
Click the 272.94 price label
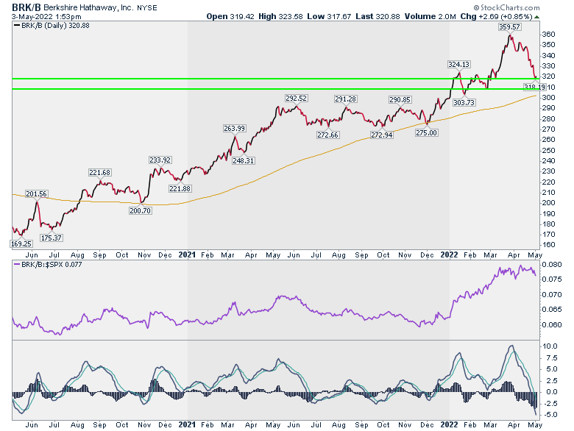point(381,135)
